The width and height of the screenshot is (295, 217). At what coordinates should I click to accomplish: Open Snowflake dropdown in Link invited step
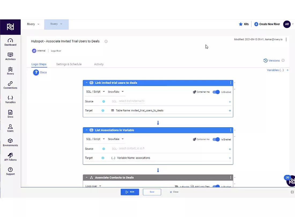pos(116,92)
